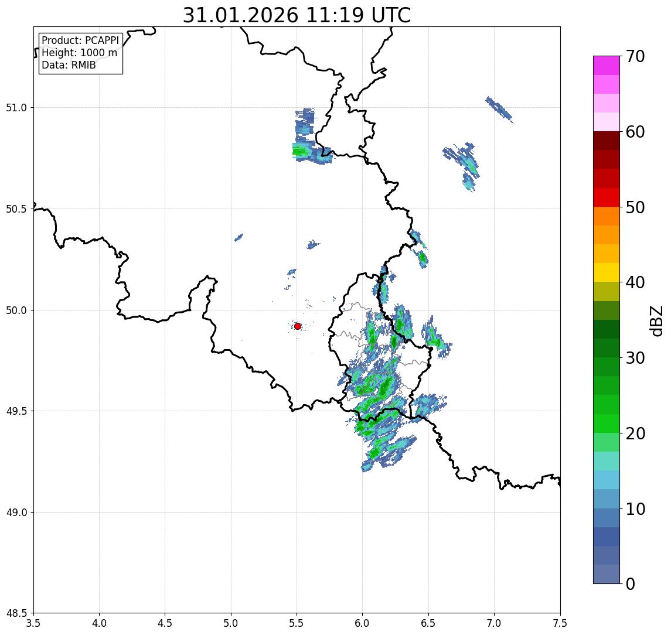Click the dark maroon colorbar segment below 60
This screenshot has width=671, height=635.
click(x=607, y=141)
